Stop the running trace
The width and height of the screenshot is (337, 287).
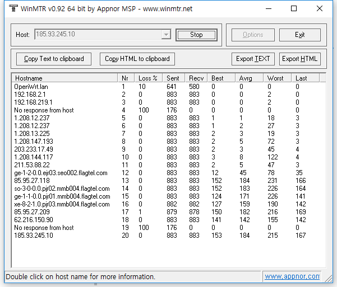click(196, 35)
